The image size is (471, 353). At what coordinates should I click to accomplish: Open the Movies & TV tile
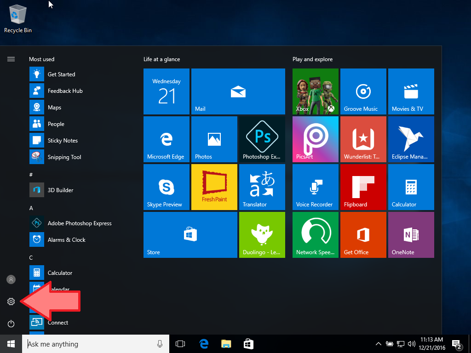click(x=411, y=91)
